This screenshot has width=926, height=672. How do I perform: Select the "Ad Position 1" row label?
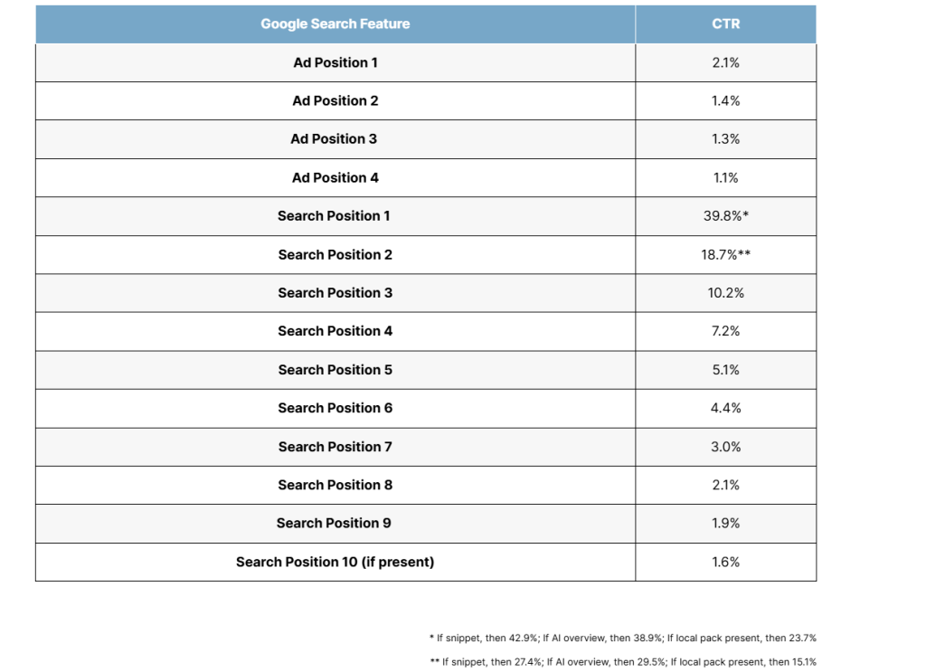[335, 62]
